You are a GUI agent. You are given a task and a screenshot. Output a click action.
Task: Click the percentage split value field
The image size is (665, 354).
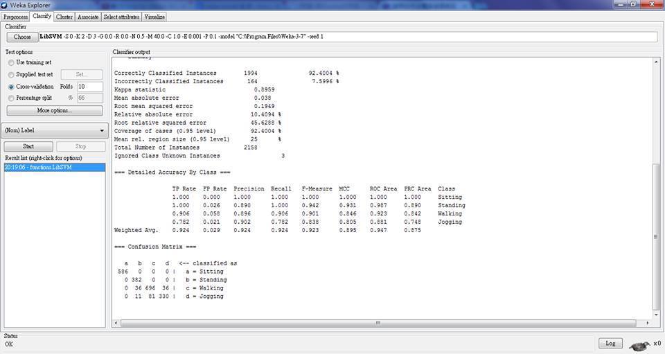(90, 98)
